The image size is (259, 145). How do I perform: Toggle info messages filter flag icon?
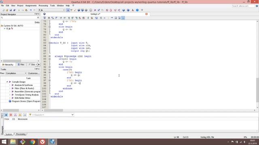pyautogui.click(x=25, y=115)
